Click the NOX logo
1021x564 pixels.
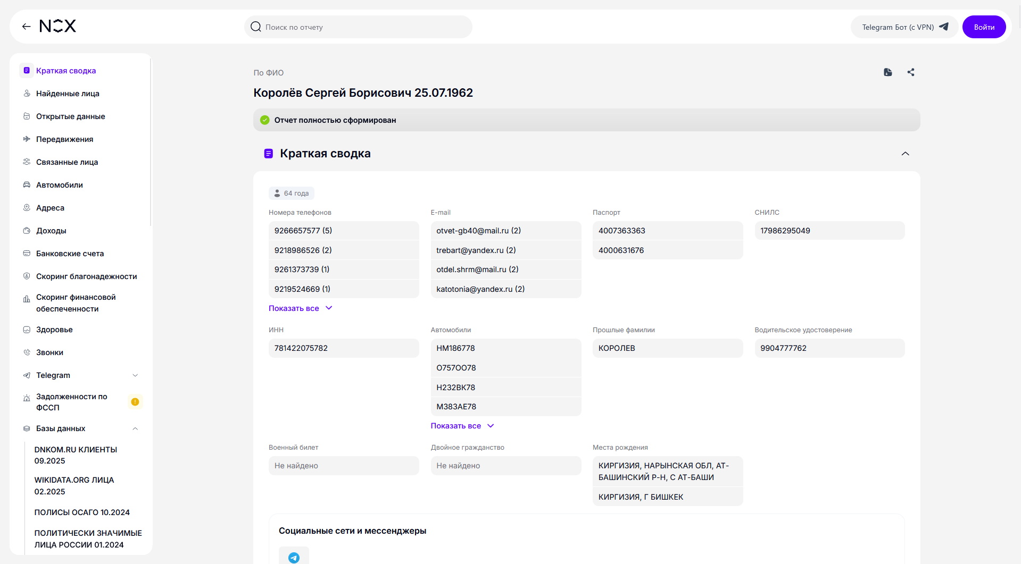pos(58,26)
